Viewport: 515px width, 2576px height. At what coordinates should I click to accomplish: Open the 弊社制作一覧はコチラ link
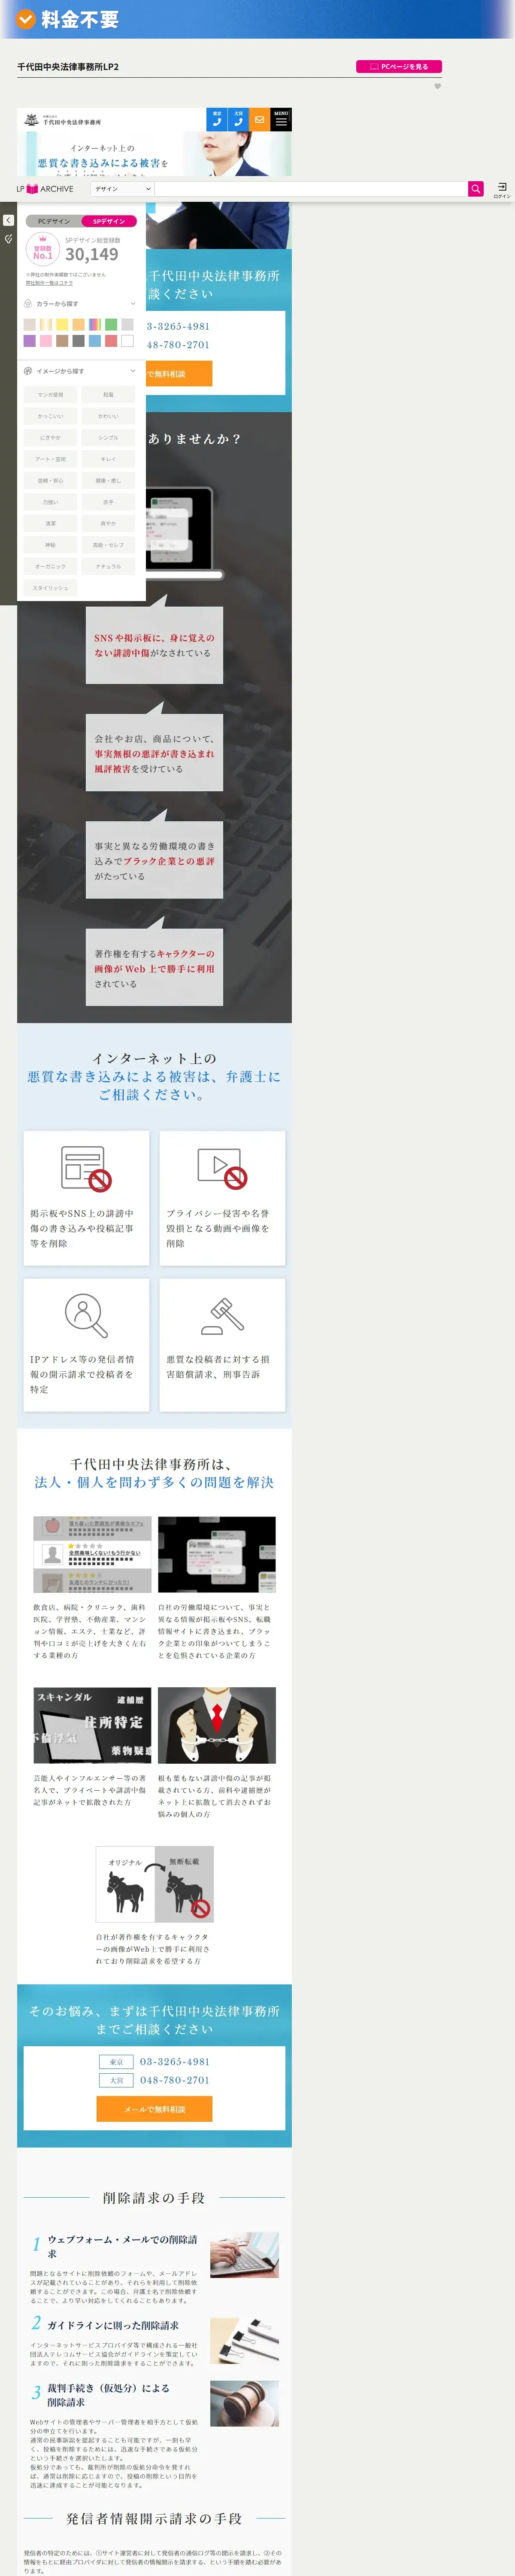49,283
